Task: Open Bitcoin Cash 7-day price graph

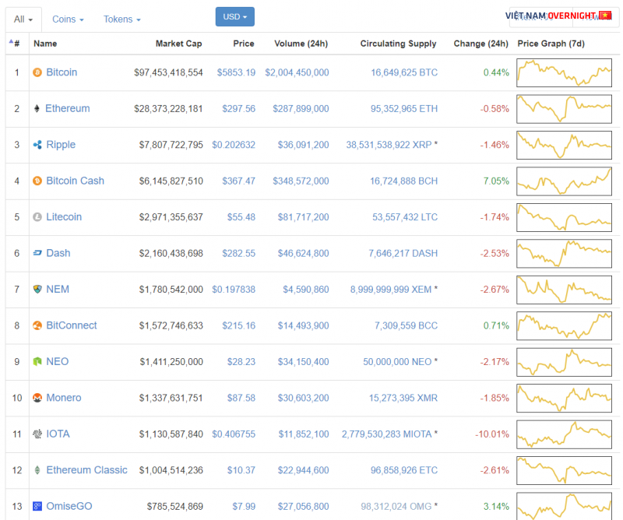Action: click(564, 181)
